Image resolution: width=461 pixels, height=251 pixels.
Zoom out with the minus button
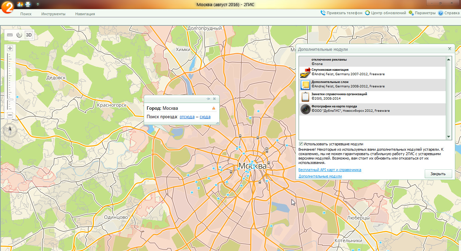click(x=10, y=115)
